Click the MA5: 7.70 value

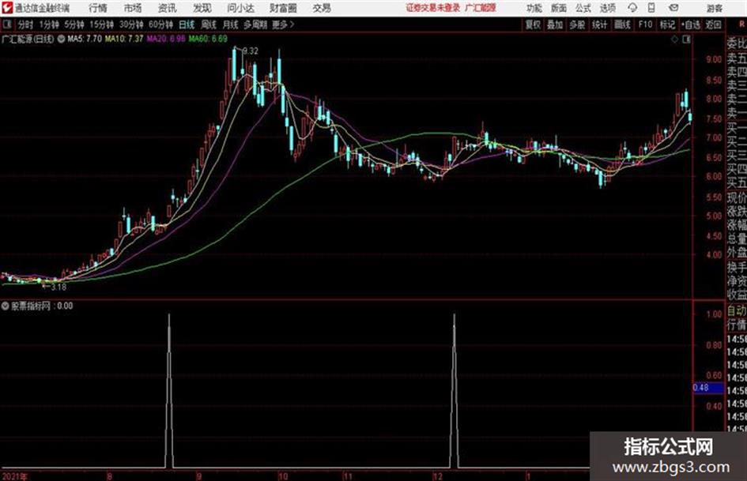pos(85,39)
